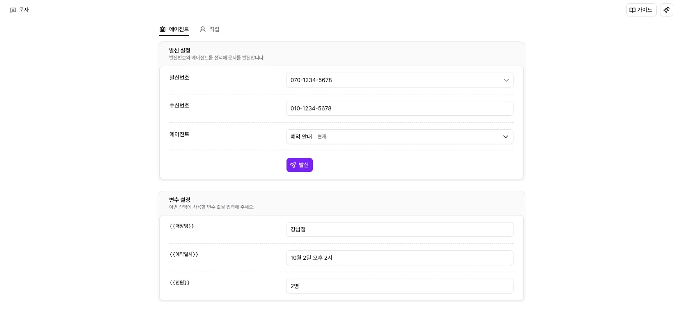The height and width of the screenshot is (316, 683).
Task: Click the {{예약일시}} variable label
Action: pyautogui.click(x=184, y=254)
